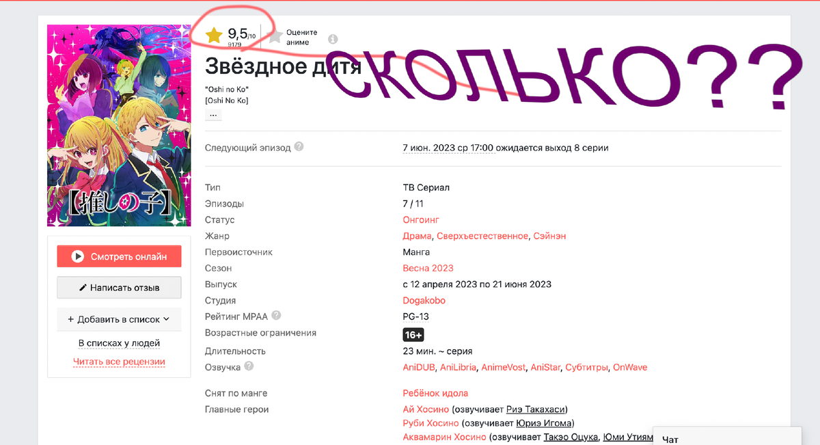Open the Сэйнэн genre link

click(549, 236)
